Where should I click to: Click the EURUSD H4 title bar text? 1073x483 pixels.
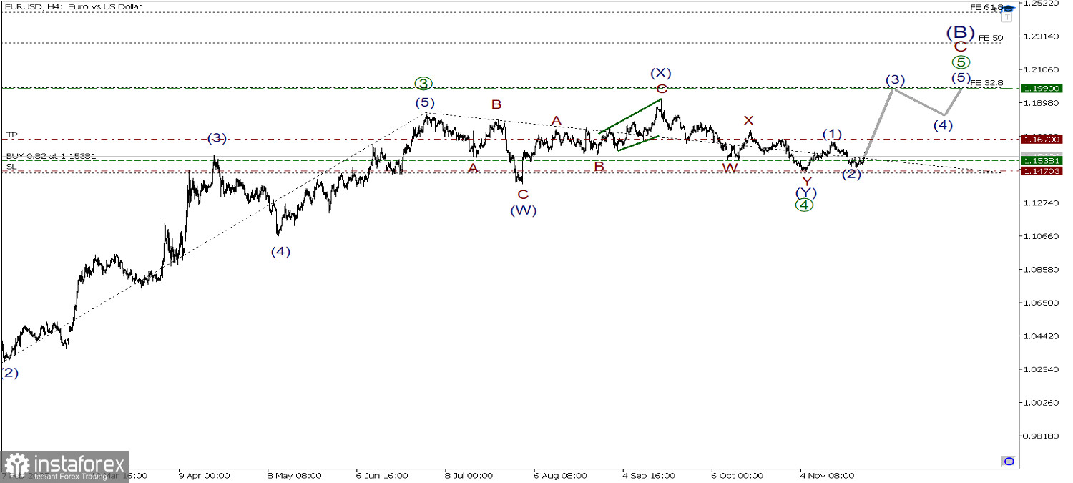pos(72,6)
